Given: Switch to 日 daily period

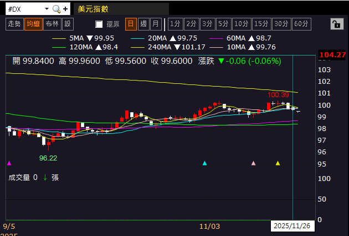Looking at the screenshot, I should click(x=131, y=24).
